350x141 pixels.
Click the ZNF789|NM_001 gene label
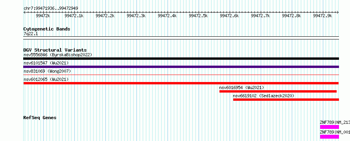click(x=335, y=132)
